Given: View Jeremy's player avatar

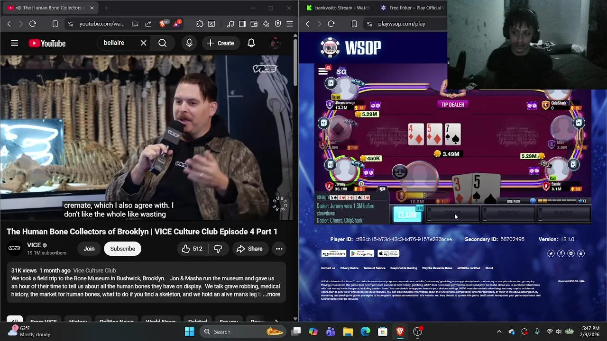Looking at the screenshot, I should tap(346, 171).
